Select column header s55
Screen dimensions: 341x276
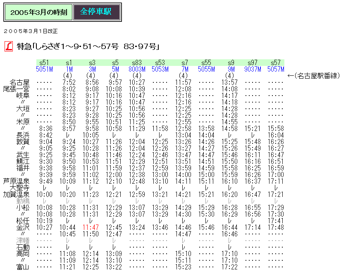[206, 63]
